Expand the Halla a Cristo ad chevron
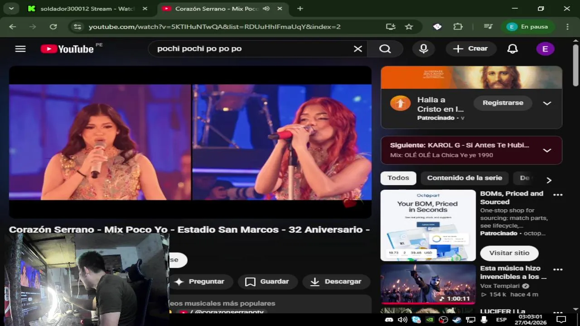 pos(547,103)
